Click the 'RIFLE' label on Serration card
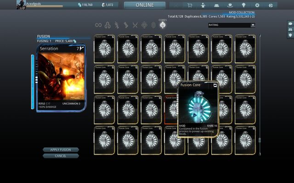The width and height of the screenshot is (294, 183). pos(42,104)
